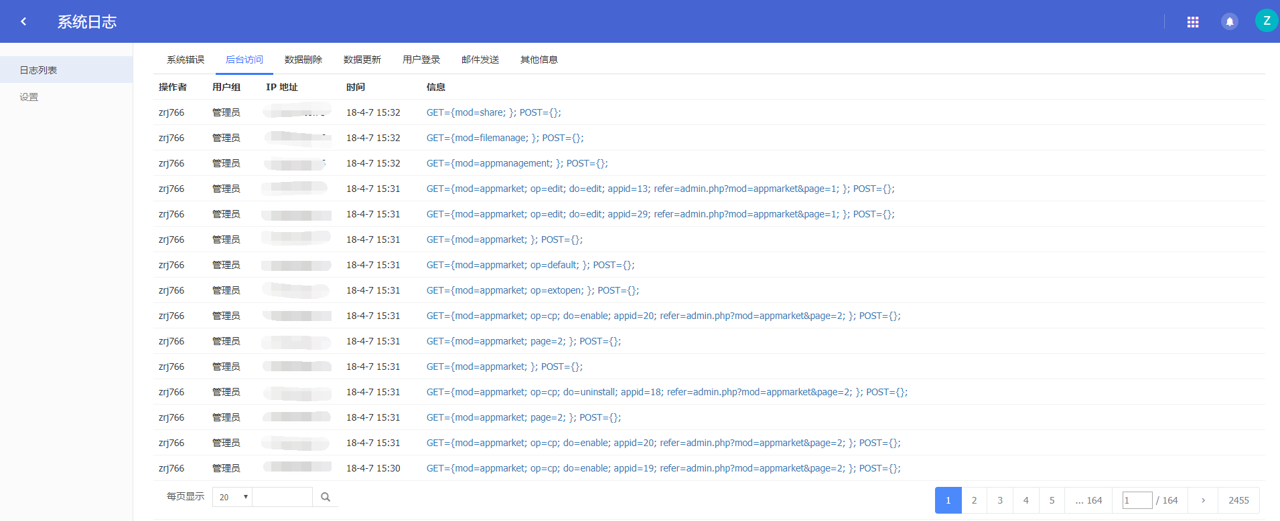
Task: Jump to last page 164
Action: [1088, 500]
